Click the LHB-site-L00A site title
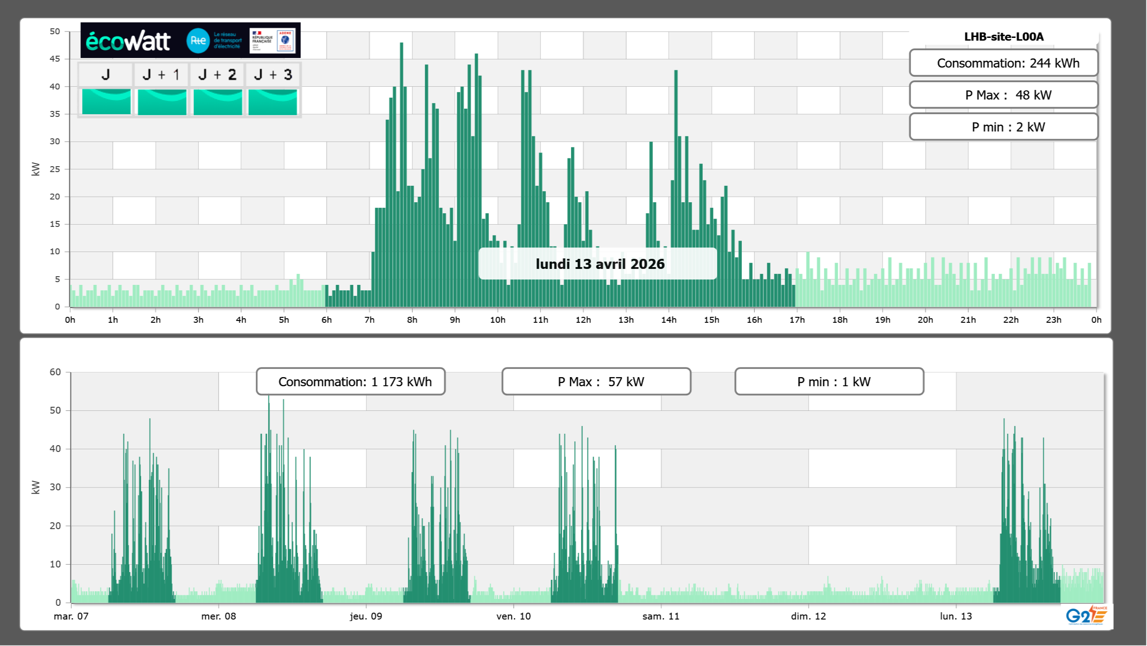The image size is (1147, 646). click(1003, 37)
